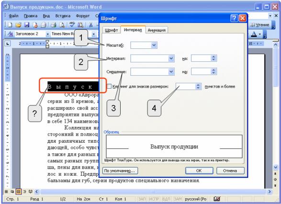
Task: Open the Правка menu
Action: (31, 16)
